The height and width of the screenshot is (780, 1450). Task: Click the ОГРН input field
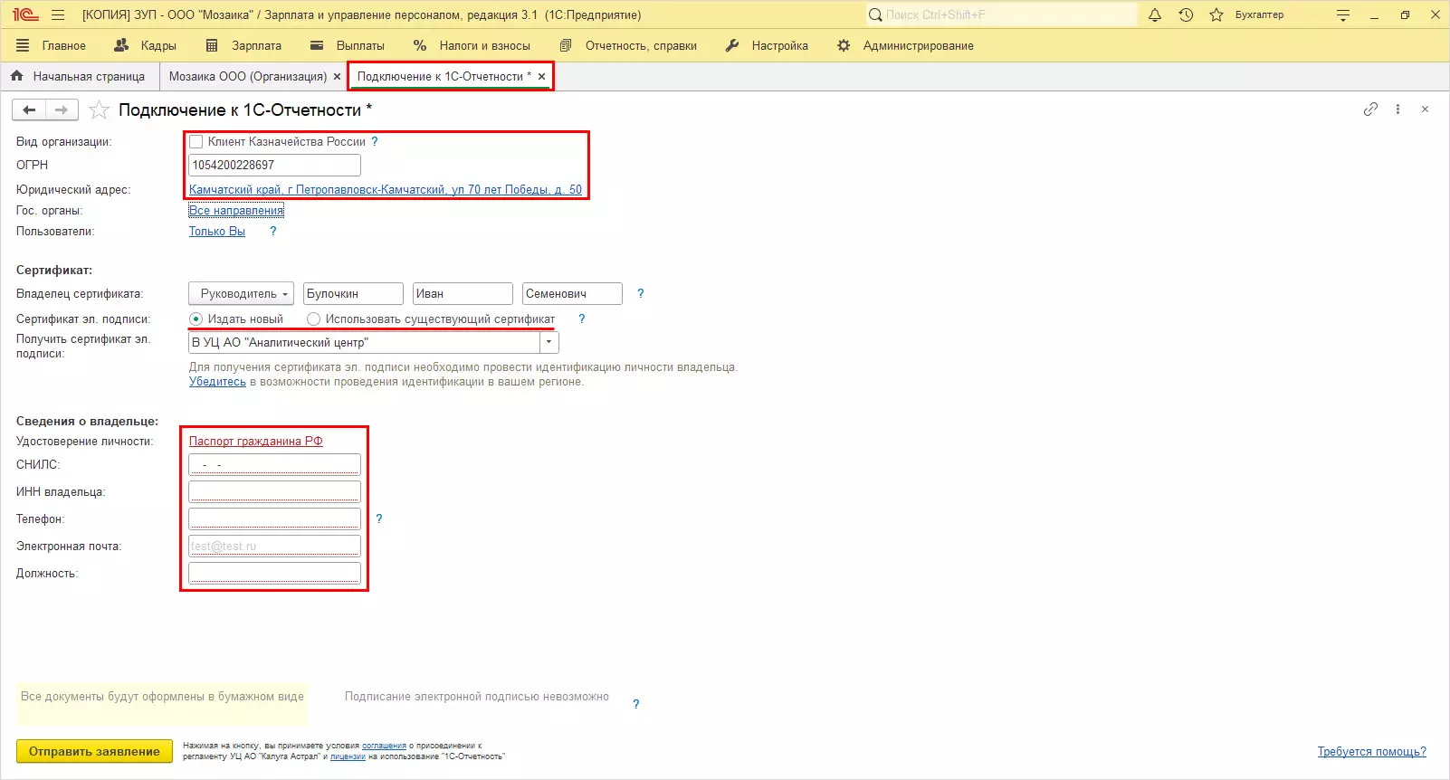[x=275, y=166]
